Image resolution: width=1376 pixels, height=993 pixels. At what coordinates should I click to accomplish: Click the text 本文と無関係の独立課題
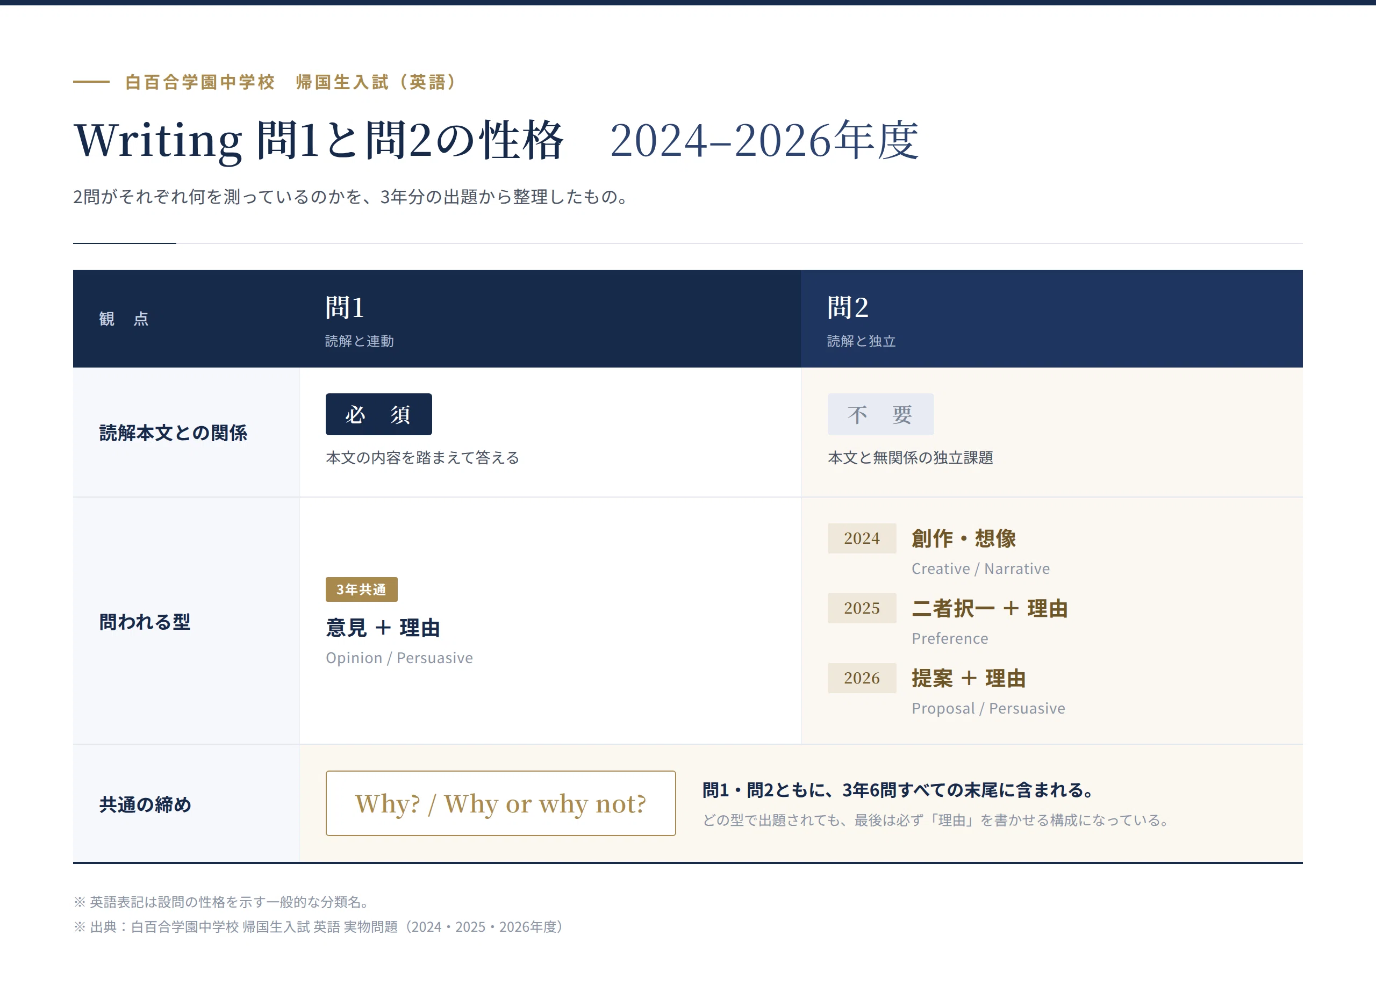pos(910,457)
